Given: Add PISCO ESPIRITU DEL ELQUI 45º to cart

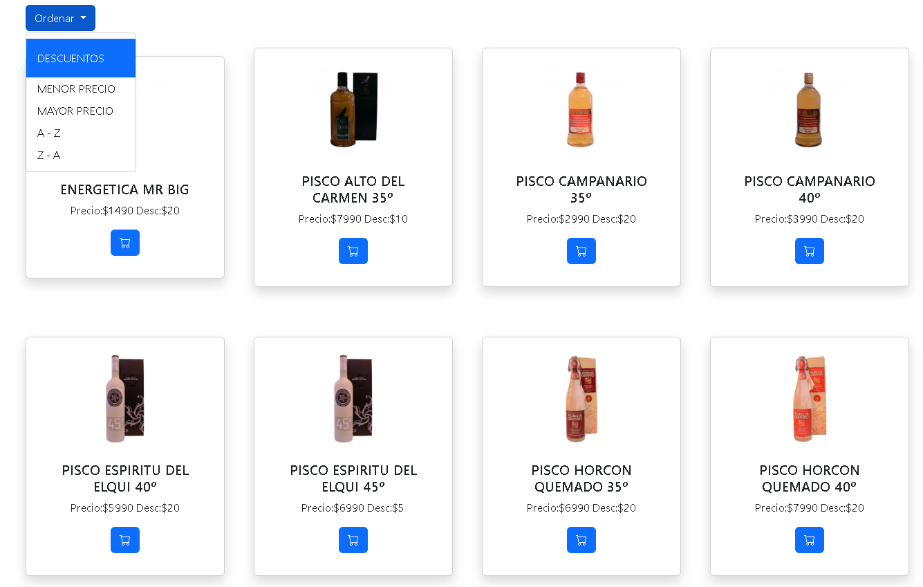Looking at the screenshot, I should (353, 539).
